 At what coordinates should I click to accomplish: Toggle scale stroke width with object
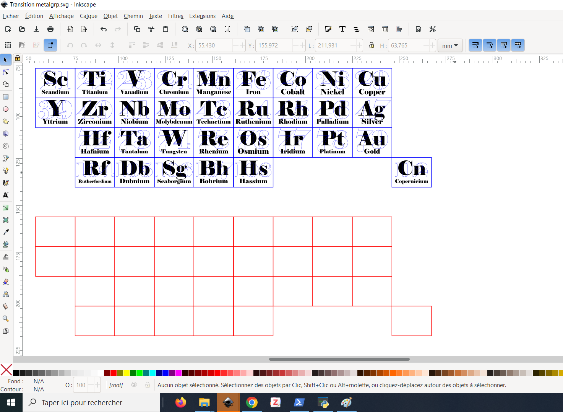coord(475,45)
